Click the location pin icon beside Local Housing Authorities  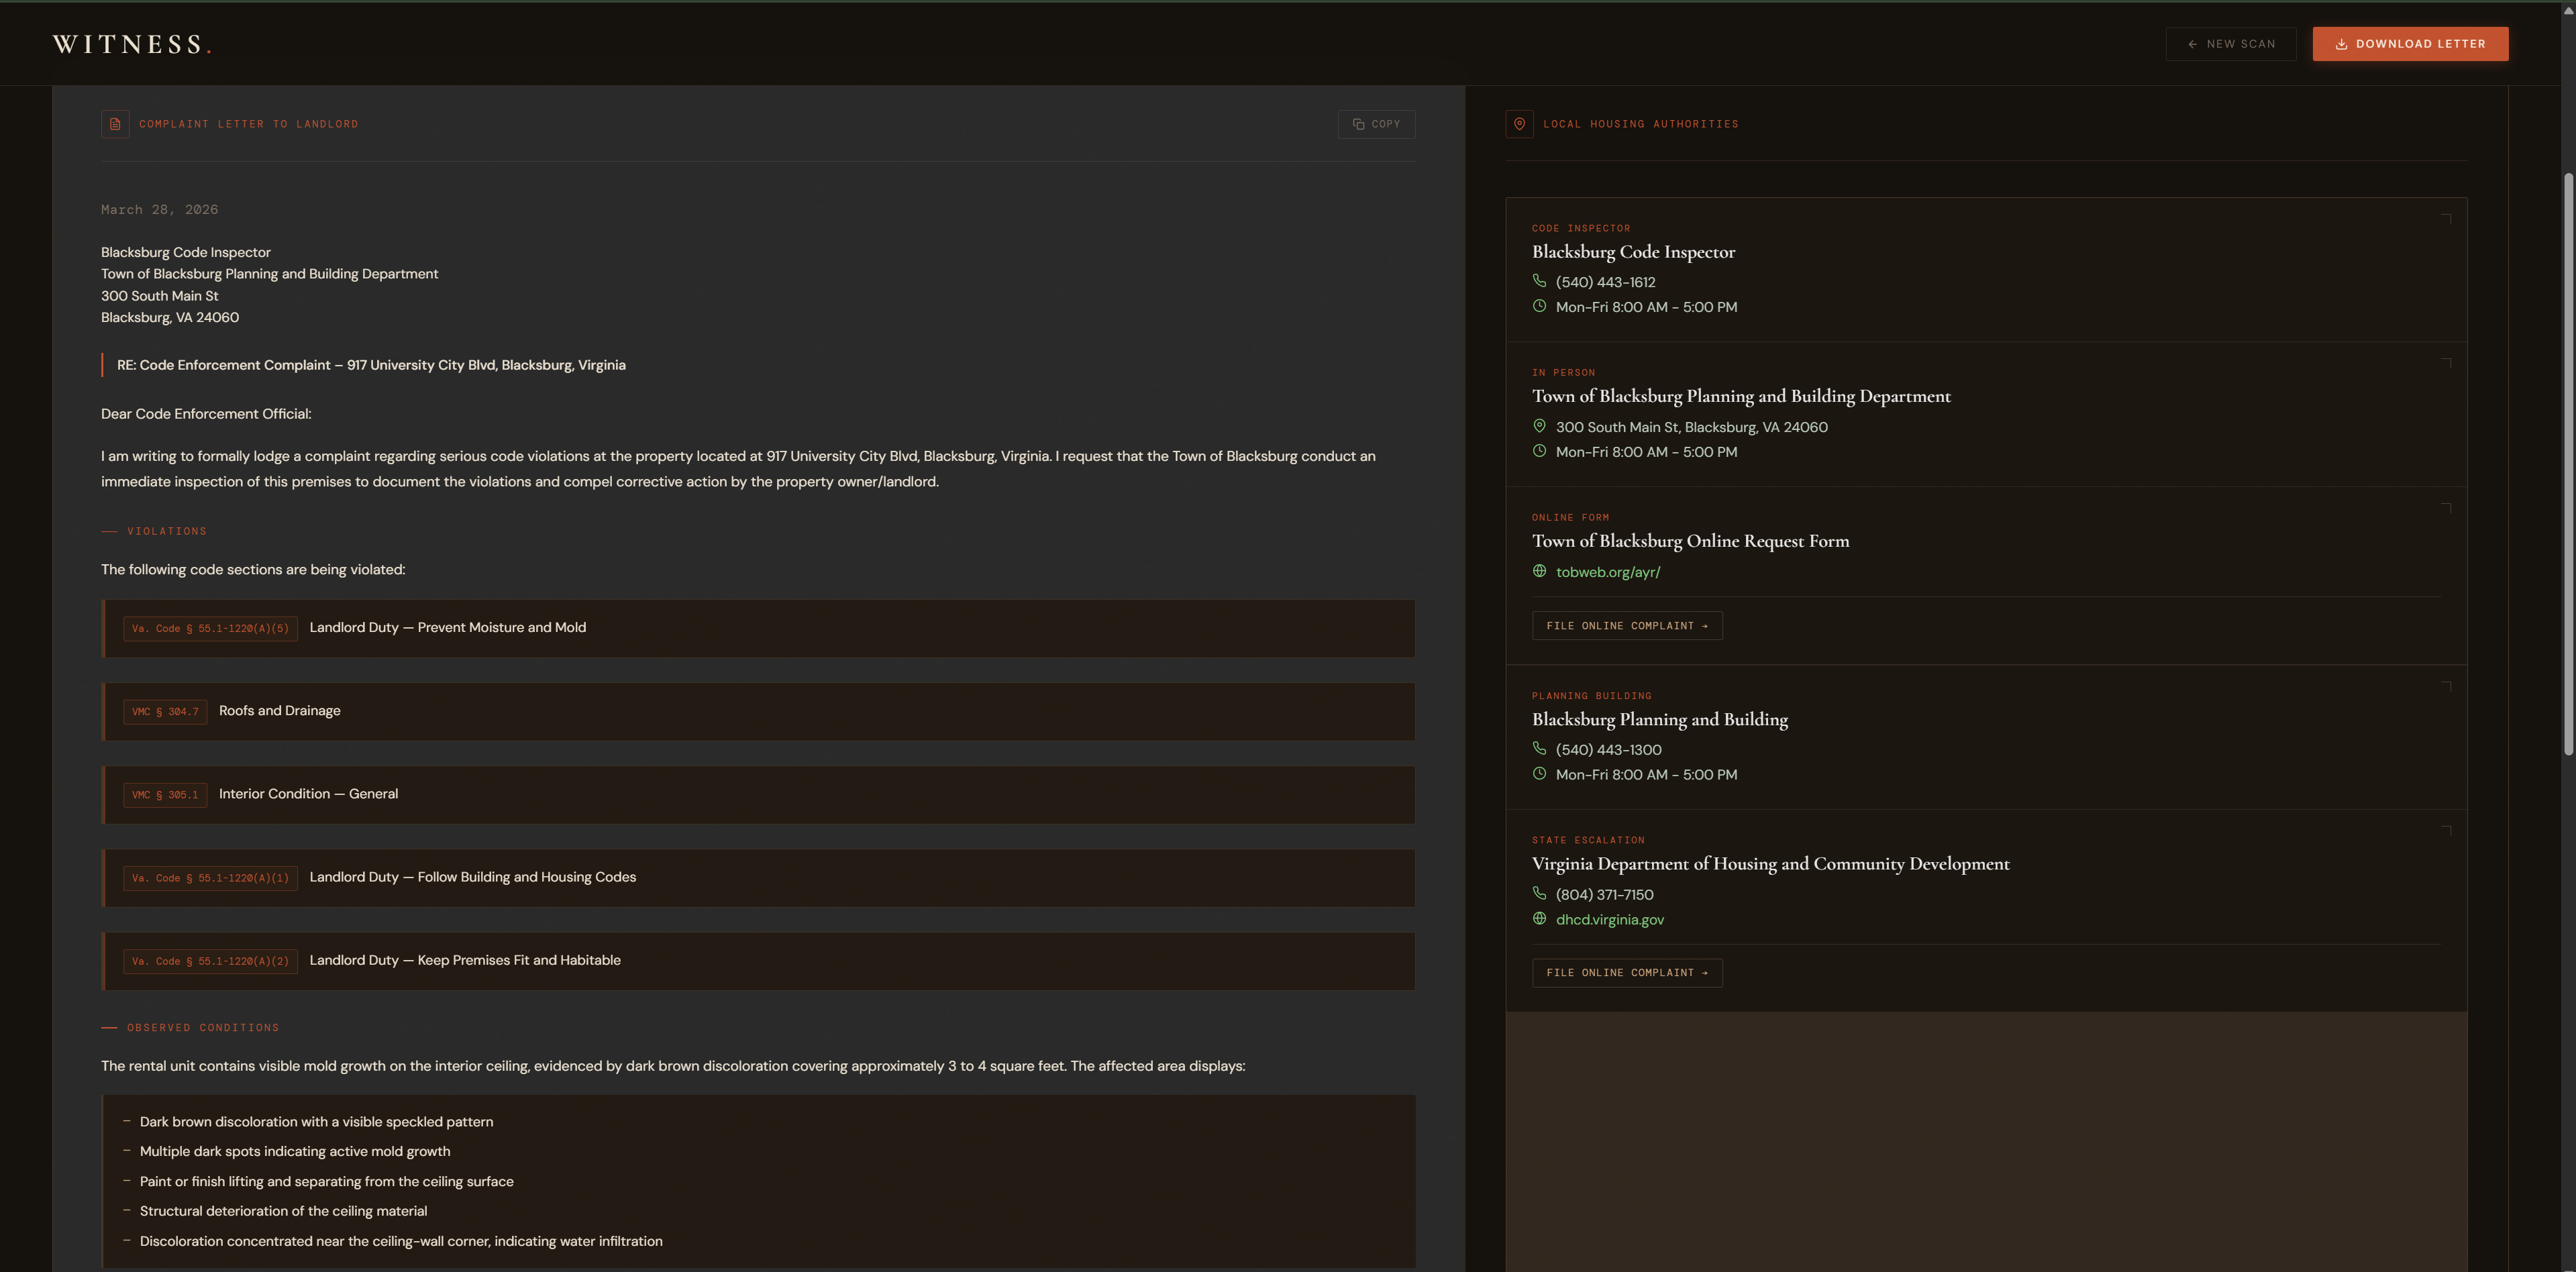[1519, 124]
